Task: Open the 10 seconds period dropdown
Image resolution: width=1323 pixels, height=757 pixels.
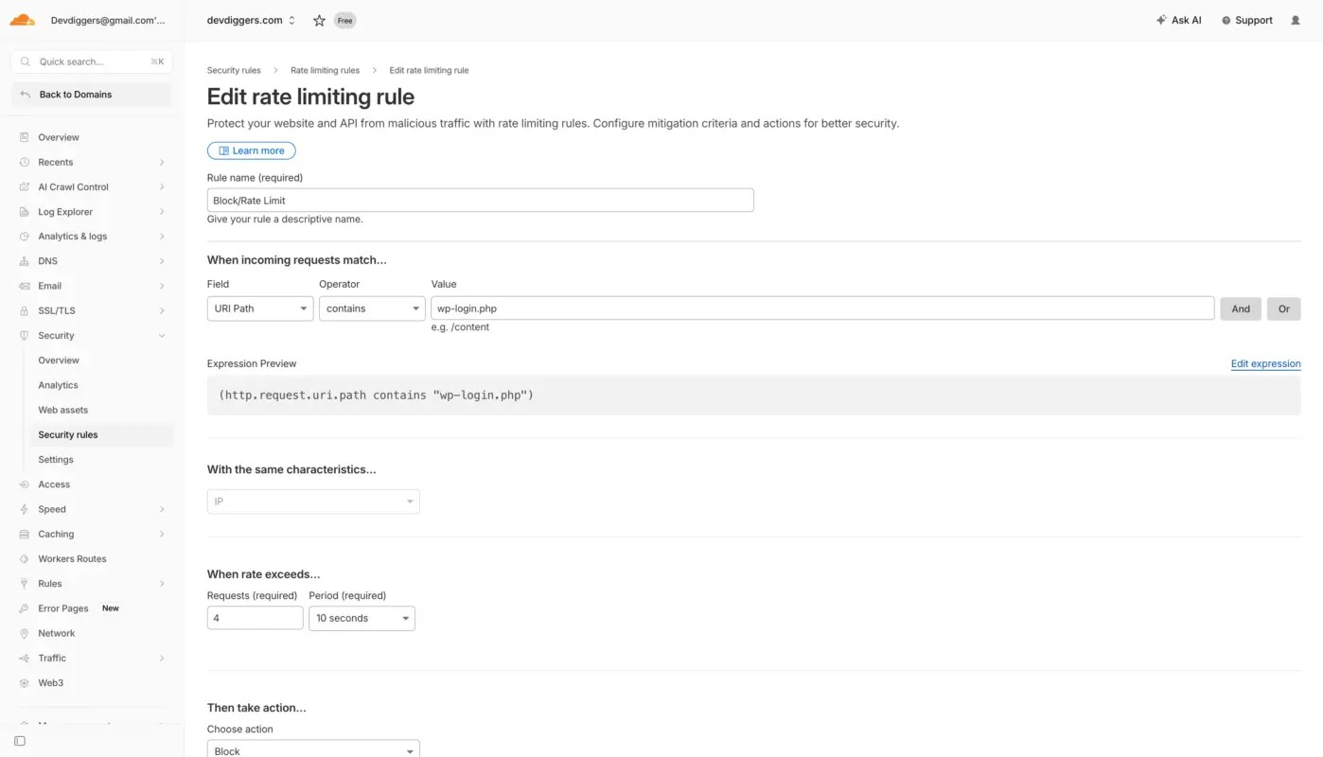Action: (362, 618)
